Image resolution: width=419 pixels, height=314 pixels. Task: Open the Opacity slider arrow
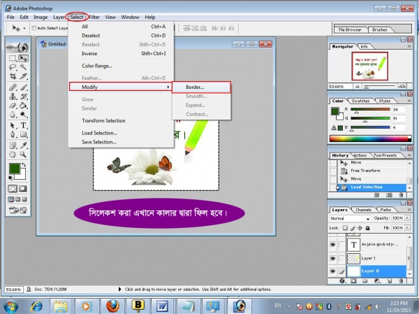(408, 218)
